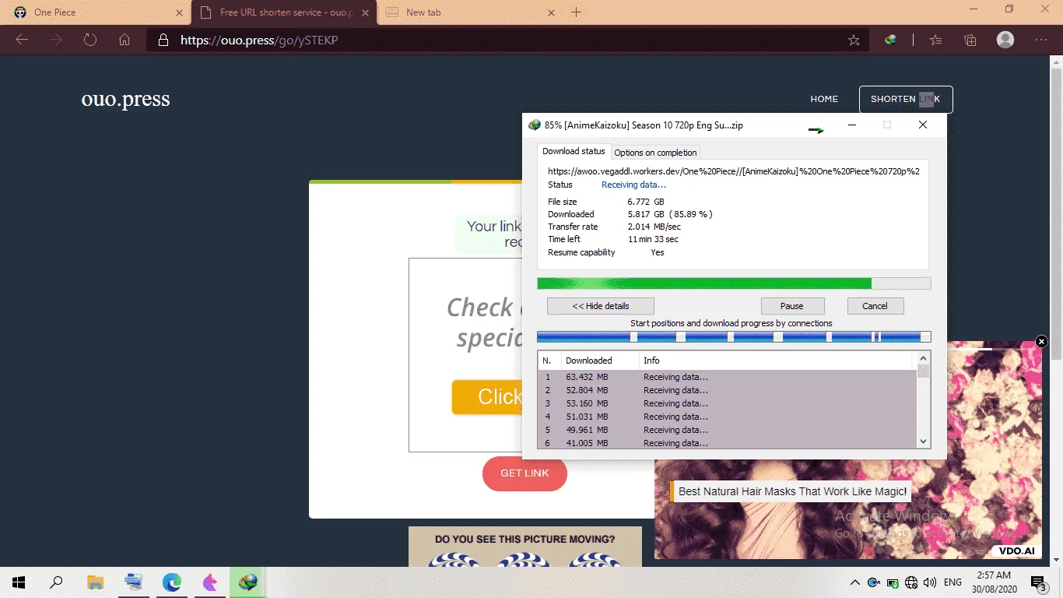
Task: Click the Info column header
Action: click(x=777, y=361)
